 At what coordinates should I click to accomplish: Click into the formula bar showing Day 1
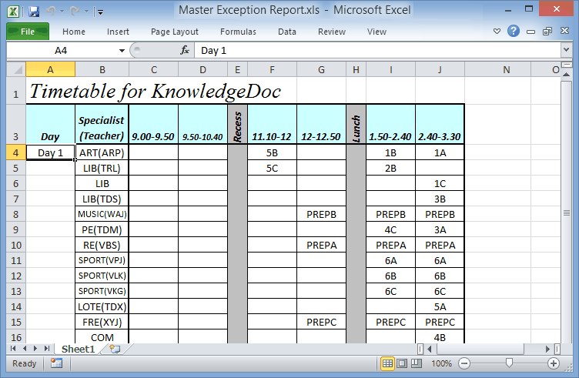pos(377,51)
